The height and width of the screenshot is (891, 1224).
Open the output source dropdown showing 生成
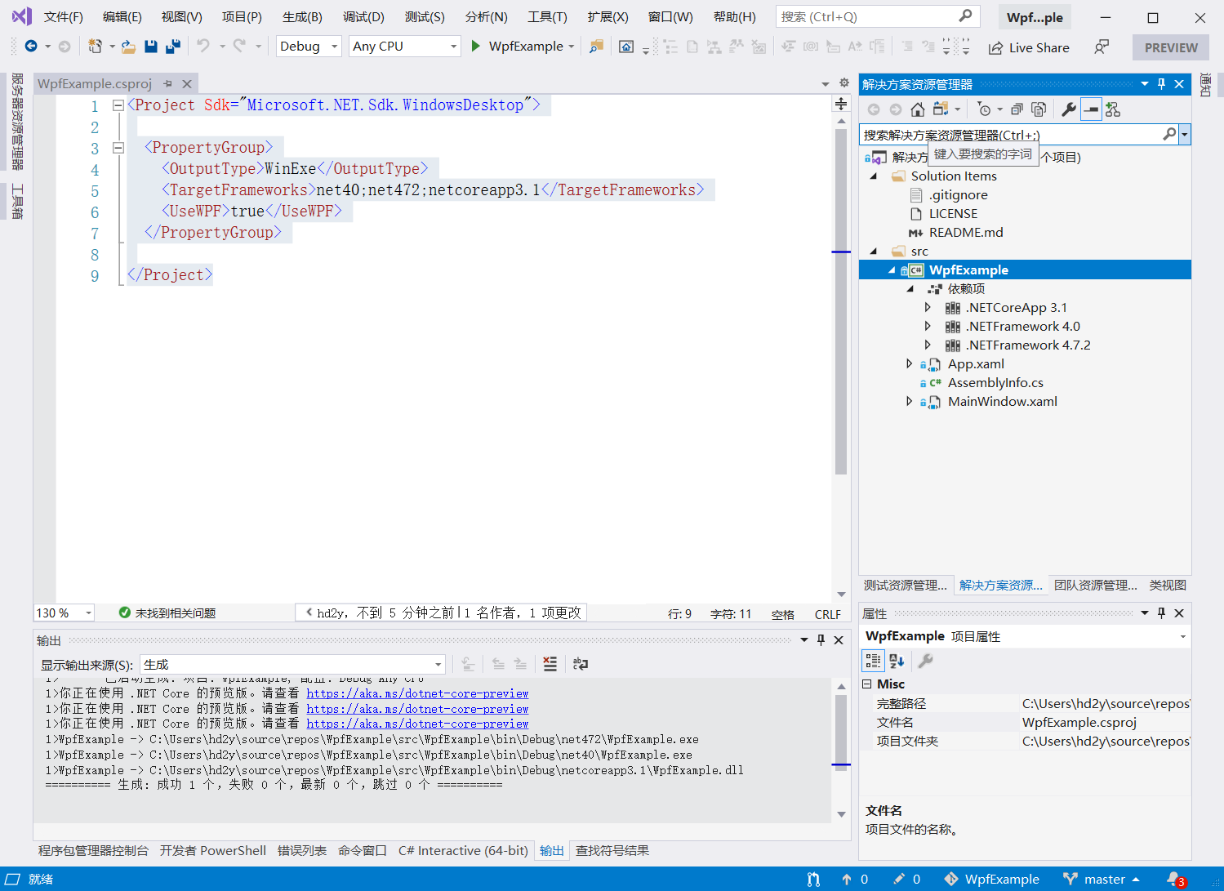click(293, 665)
